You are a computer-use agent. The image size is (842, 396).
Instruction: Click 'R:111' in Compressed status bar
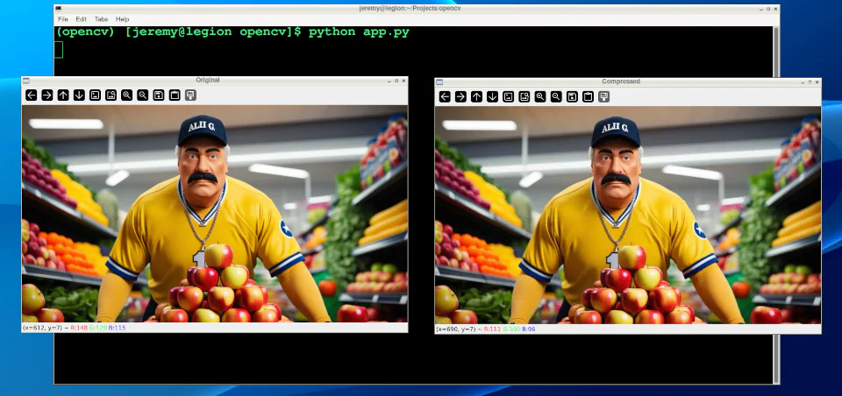[492, 329]
